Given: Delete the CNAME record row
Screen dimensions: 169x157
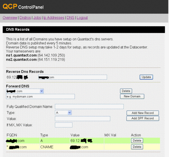Looking at the screenshot, I should pos(137,147).
